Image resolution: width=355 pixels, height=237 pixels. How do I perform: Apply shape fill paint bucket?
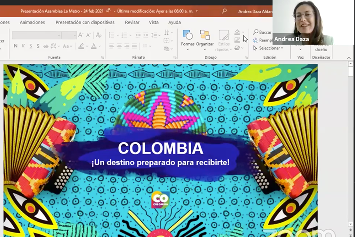(237, 32)
